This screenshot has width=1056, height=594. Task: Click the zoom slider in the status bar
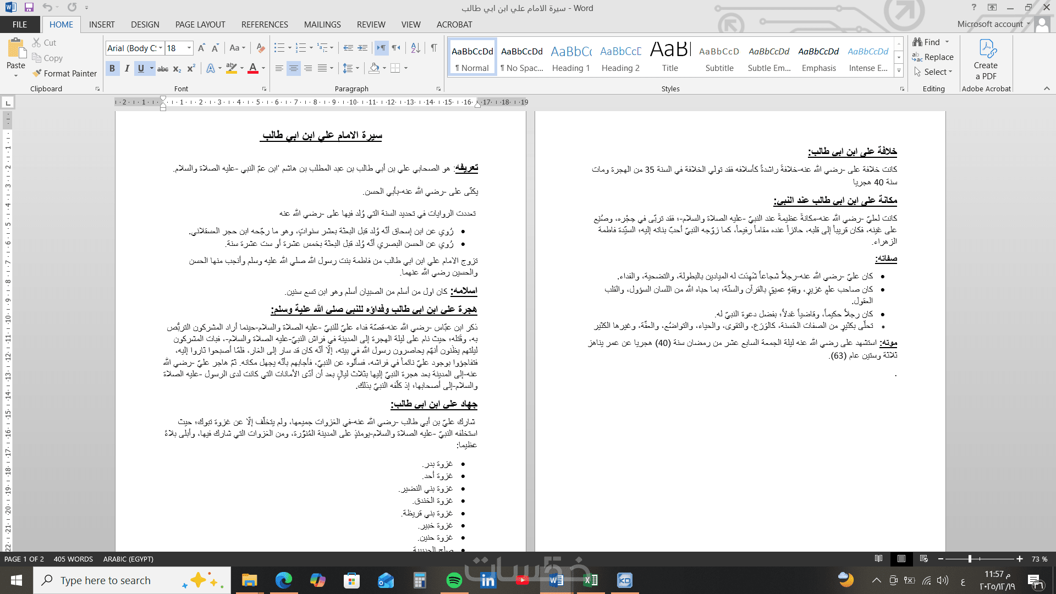point(970,559)
